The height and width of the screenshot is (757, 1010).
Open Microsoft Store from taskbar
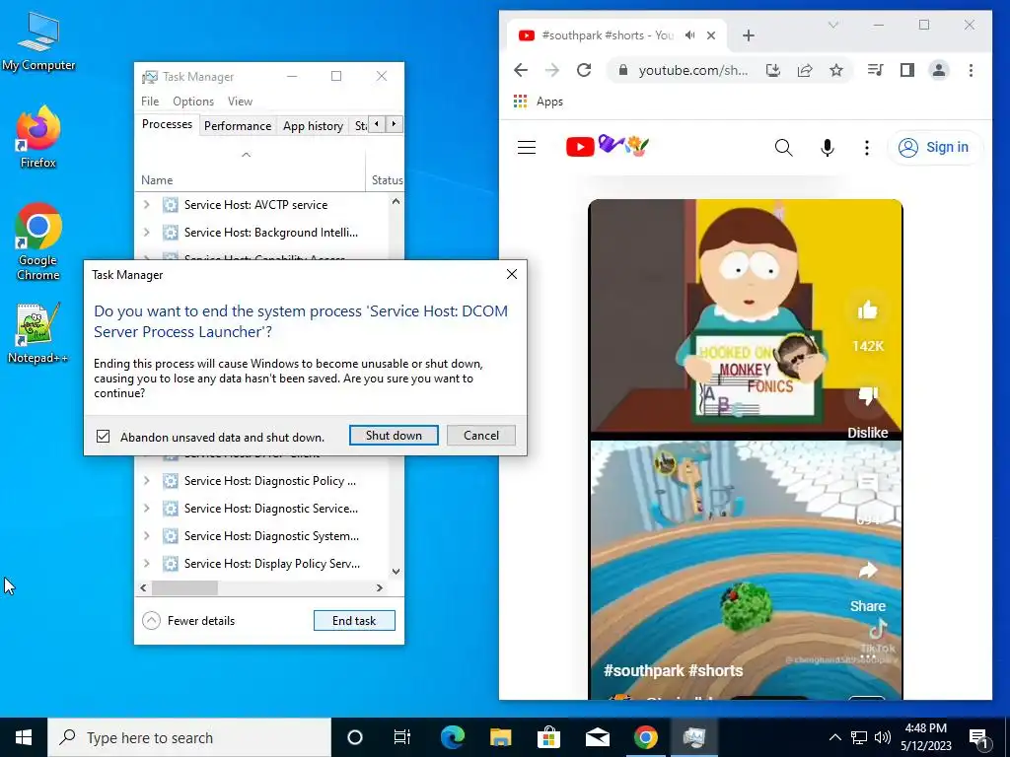548,737
